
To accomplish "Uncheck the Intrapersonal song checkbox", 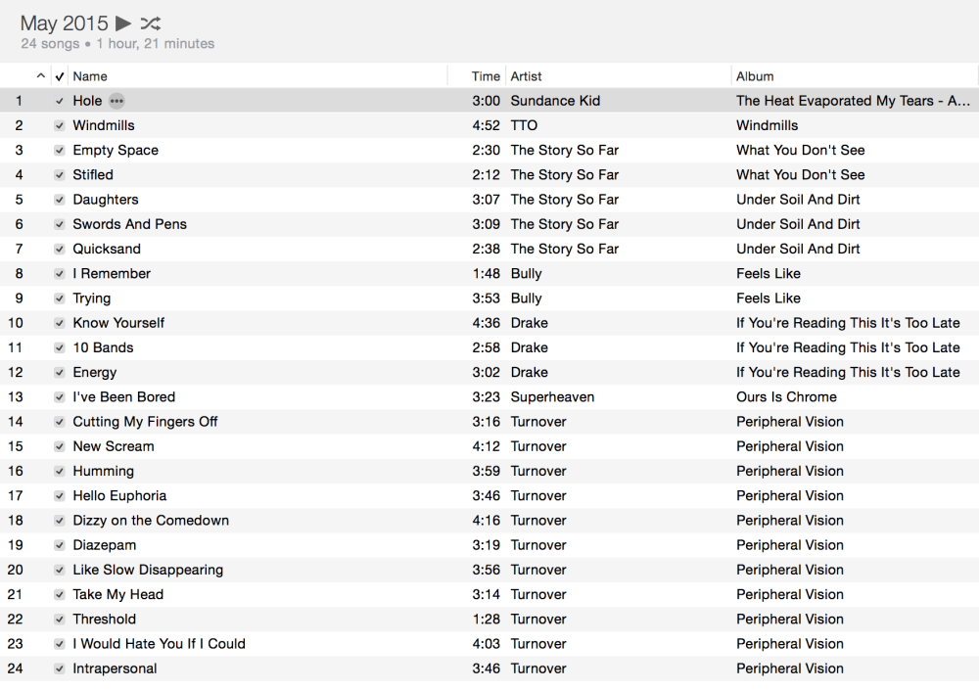I will 60,668.
